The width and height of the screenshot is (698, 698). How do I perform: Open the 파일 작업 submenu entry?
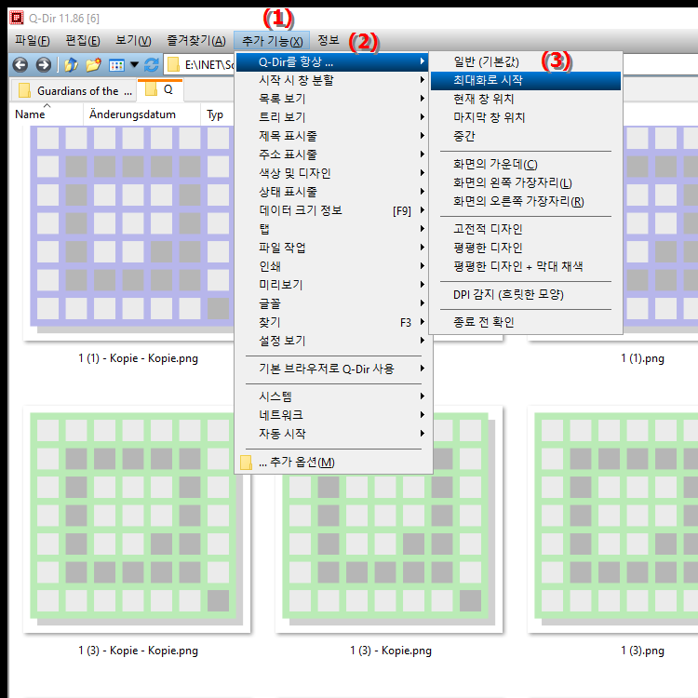click(332, 248)
